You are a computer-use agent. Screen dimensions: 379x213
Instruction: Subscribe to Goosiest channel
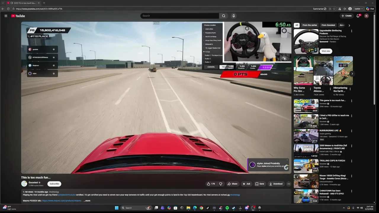click(54, 184)
